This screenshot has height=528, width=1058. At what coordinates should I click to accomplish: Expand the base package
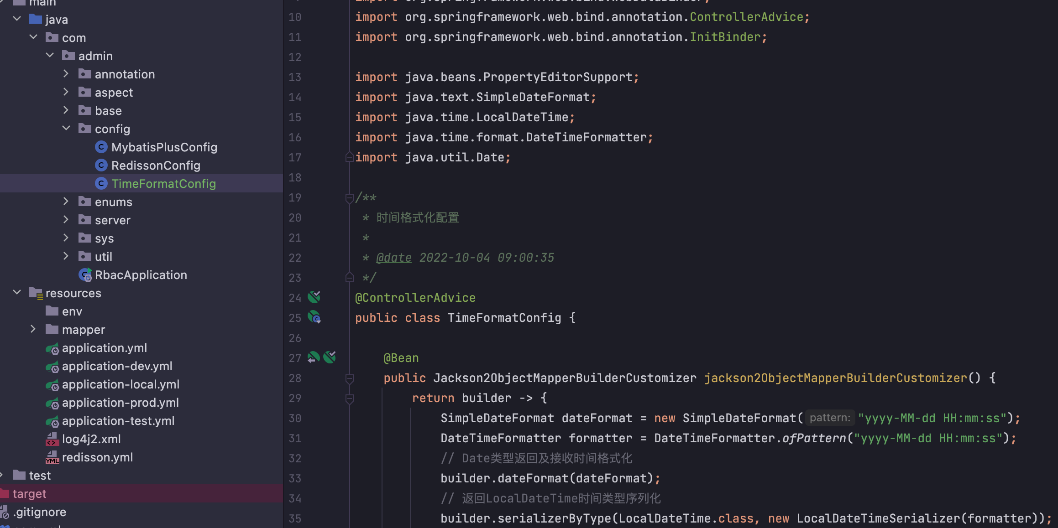pos(66,110)
